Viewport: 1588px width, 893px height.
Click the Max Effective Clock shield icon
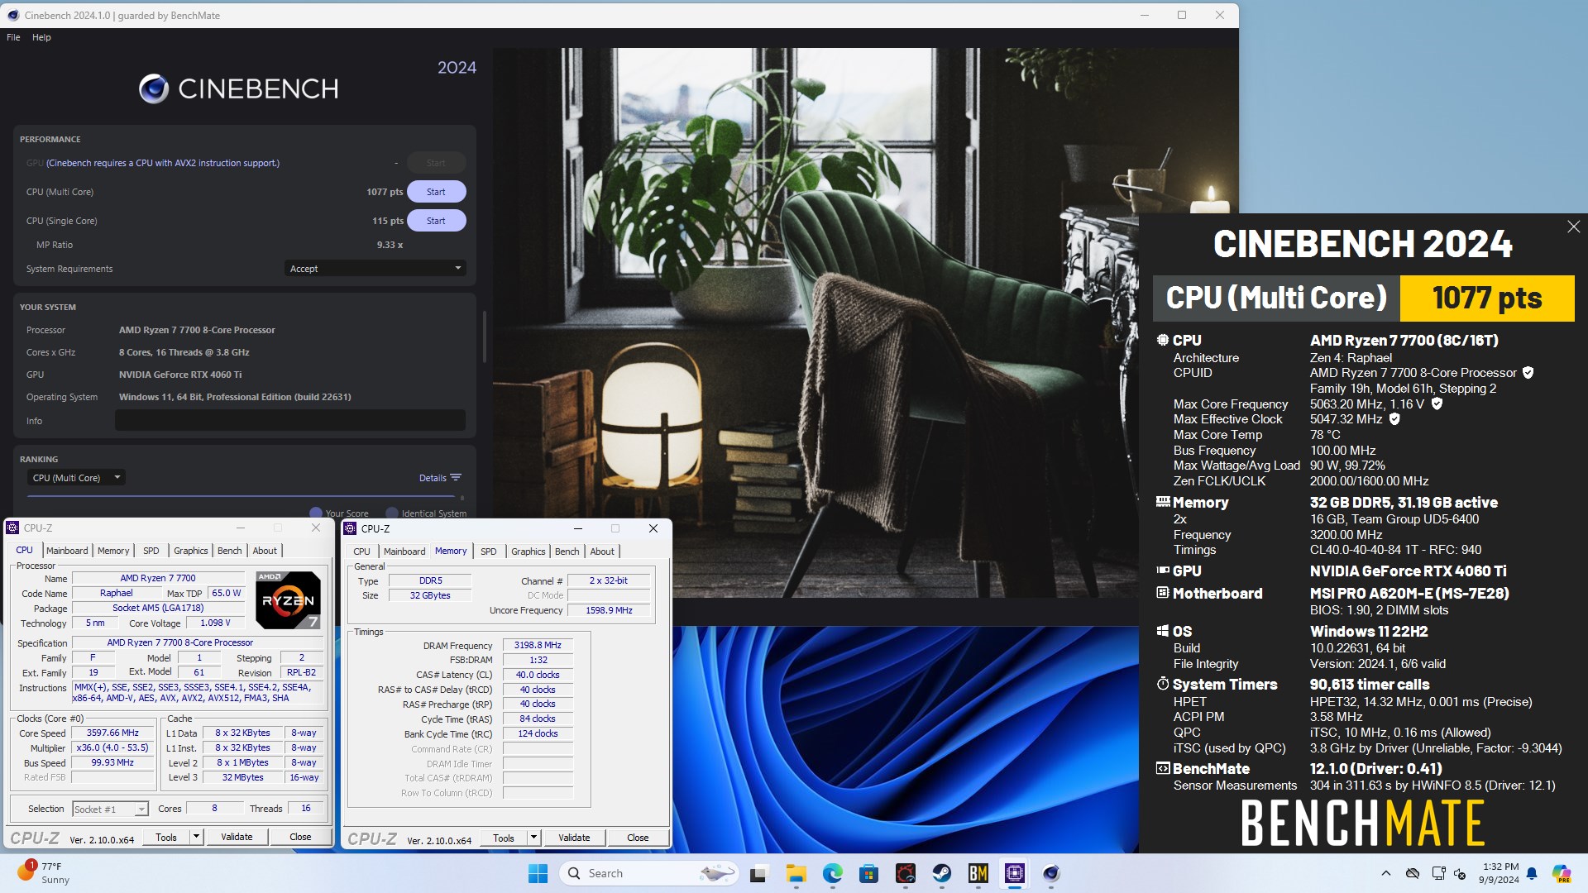tap(1394, 419)
